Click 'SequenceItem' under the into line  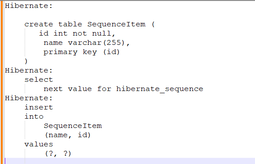[73, 126]
